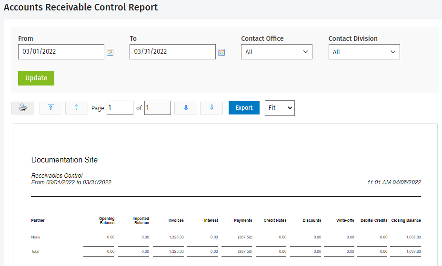Click the Invoices column header
Screen dimensions: 442x266
[x=176, y=220]
